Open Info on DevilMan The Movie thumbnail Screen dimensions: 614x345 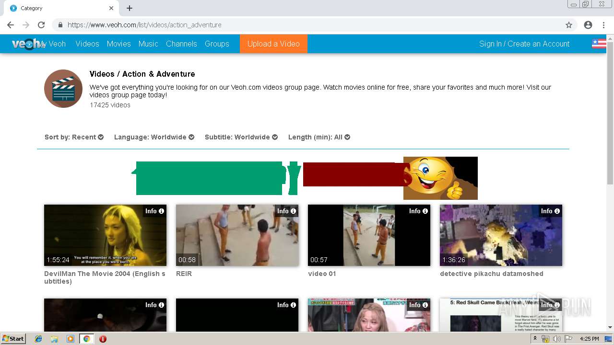(x=154, y=211)
